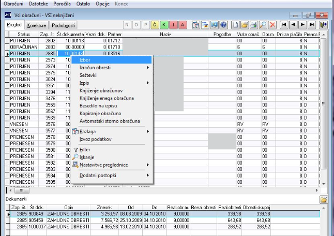The height and width of the screenshot is (236, 334).
Task: Click the red X delete icon
Action: [x=272, y=25]
